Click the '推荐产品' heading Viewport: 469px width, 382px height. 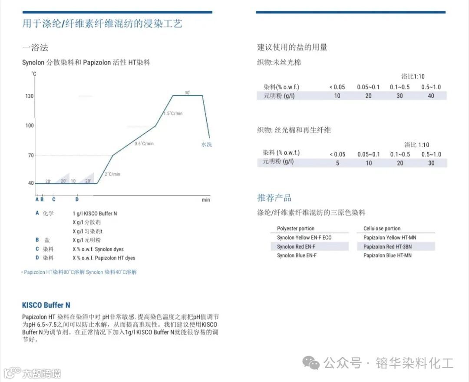pyautogui.click(x=274, y=198)
